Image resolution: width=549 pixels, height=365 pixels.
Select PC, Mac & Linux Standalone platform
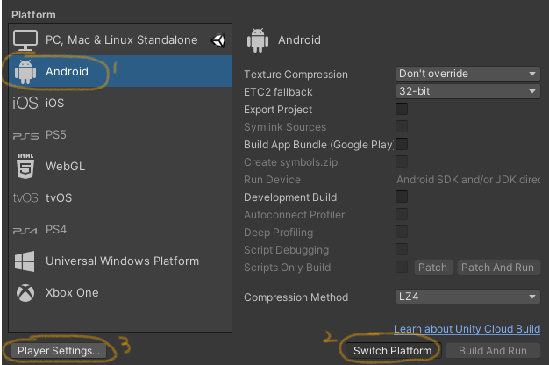(x=120, y=39)
